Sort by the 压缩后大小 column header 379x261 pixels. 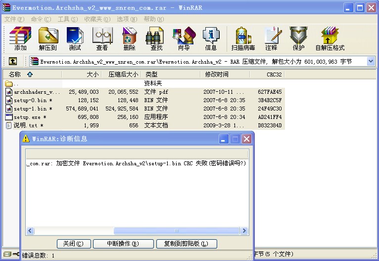coord(121,74)
